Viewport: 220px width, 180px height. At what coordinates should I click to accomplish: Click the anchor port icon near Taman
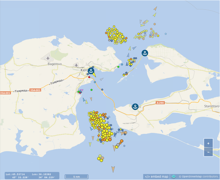pyautogui.click(x=135, y=106)
